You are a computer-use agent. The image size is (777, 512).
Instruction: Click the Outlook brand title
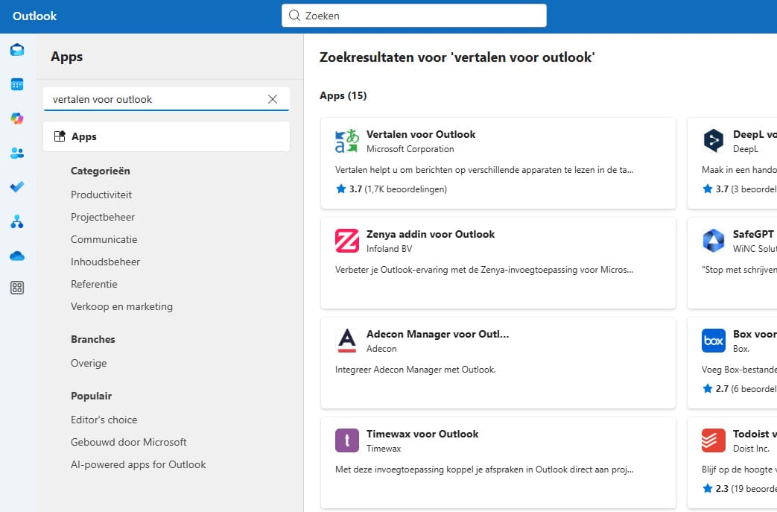coord(35,16)
